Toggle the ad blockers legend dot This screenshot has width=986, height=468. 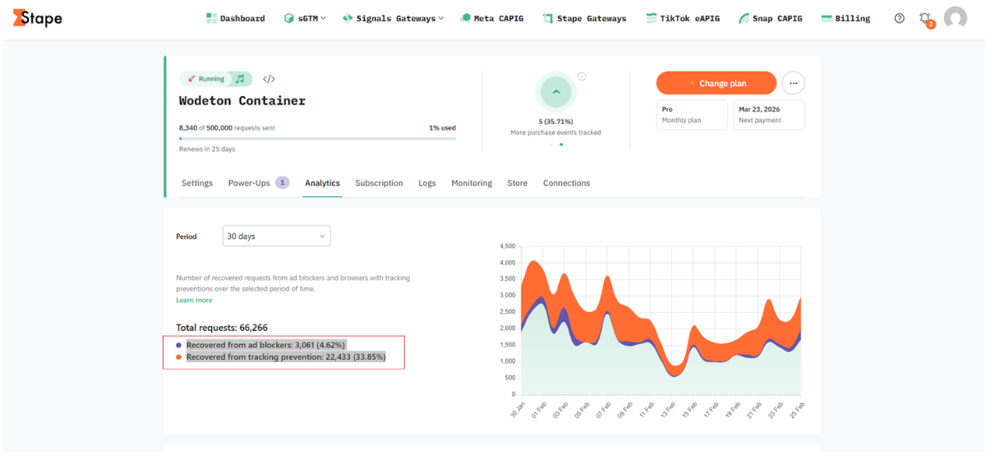(x=179, y=345)
